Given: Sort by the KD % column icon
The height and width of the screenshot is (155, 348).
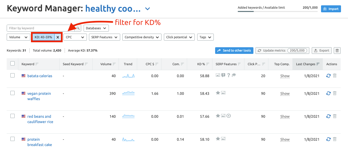Looking at the screenshot, I should coord(207,64).
